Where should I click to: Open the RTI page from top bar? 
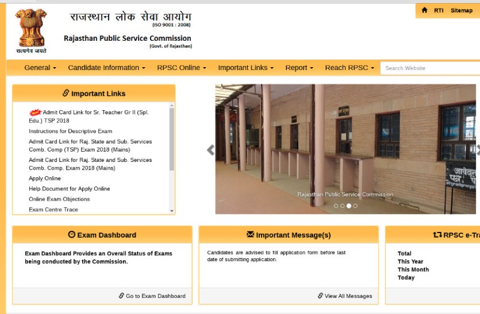click(x=439, y=10)
